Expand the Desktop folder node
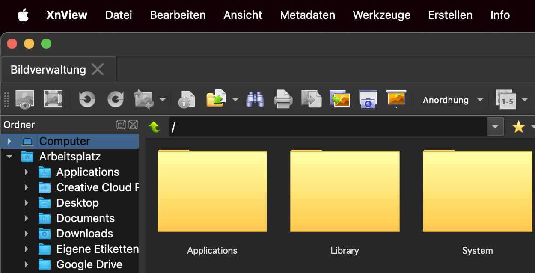Image resolution: width=535 pixels, height=273 pixels. (27, 203)
